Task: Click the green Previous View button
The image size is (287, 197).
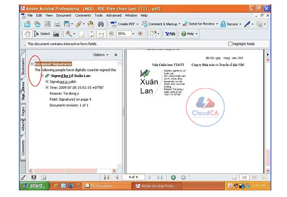Action: (x=174, y=177)
